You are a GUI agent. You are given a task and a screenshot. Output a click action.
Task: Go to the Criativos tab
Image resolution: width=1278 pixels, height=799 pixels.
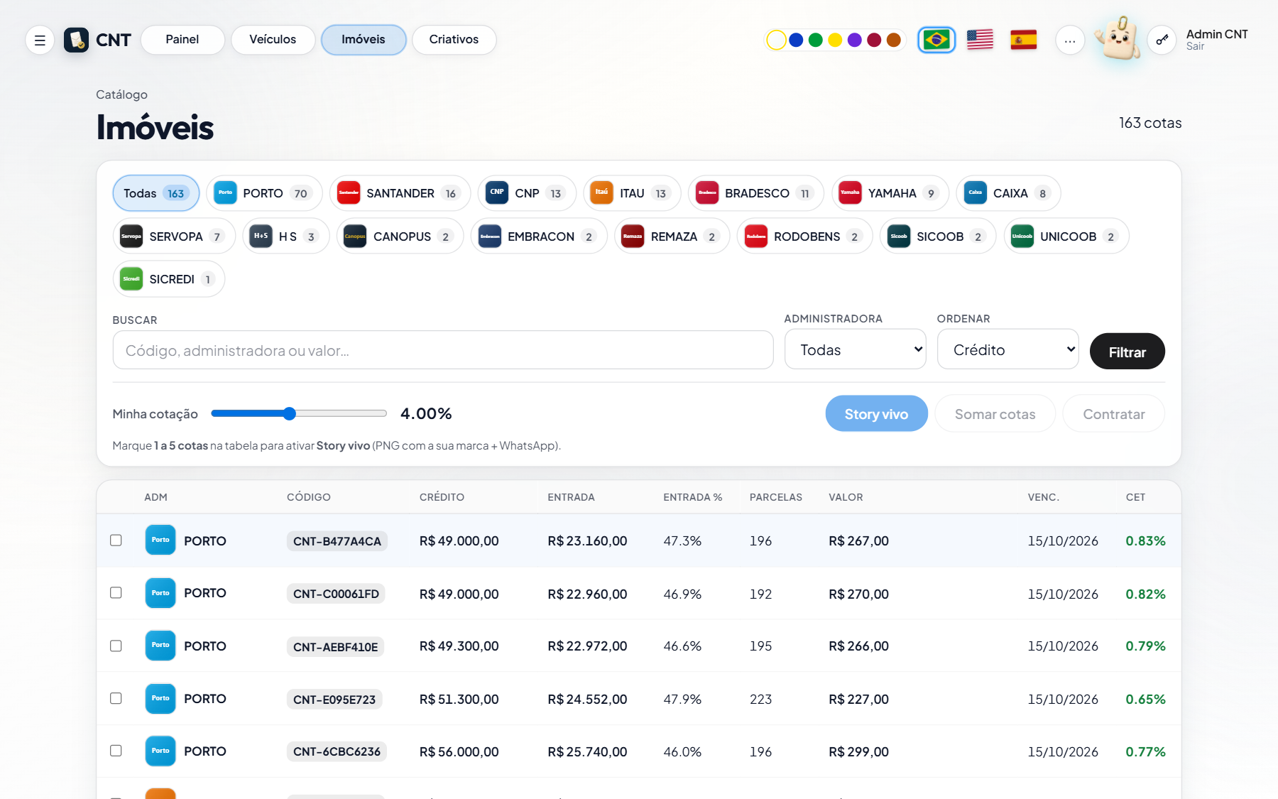coord(454,40)
